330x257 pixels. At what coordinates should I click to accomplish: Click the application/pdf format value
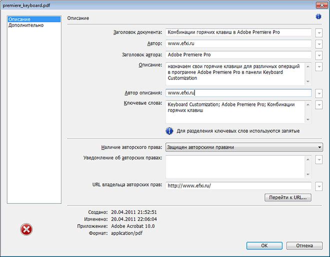(126, 233)
